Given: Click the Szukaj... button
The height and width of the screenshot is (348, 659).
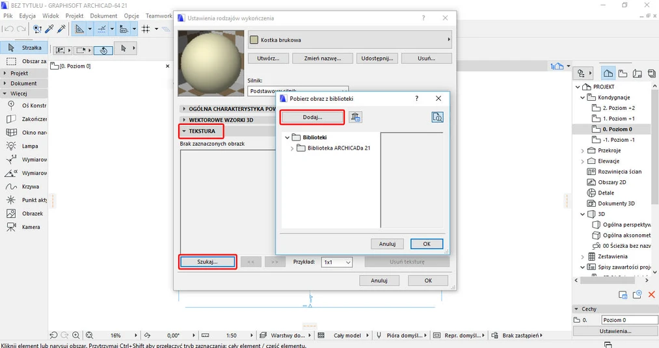Looking at the screenshot, I should pos(208,261).
